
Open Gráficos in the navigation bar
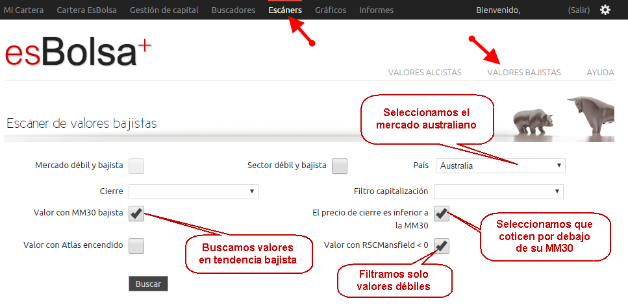coord(331,10)
